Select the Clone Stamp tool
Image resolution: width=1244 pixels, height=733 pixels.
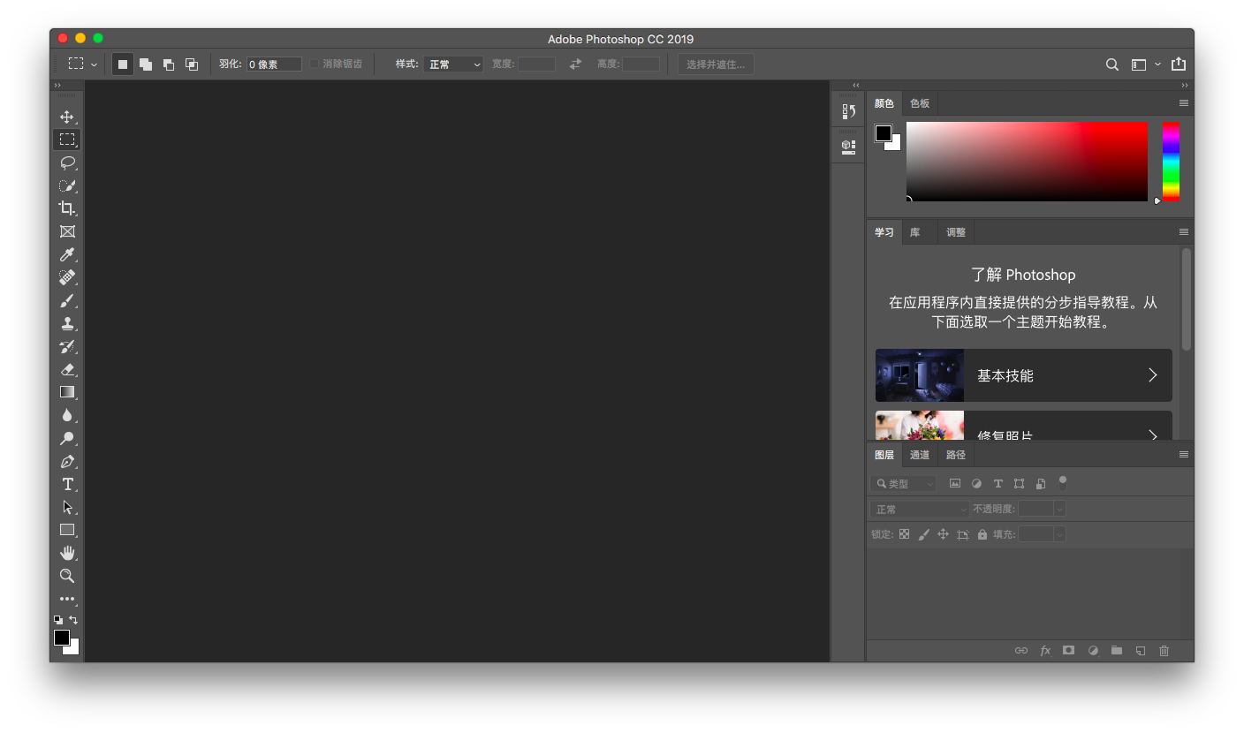click(x=66, y=324)
